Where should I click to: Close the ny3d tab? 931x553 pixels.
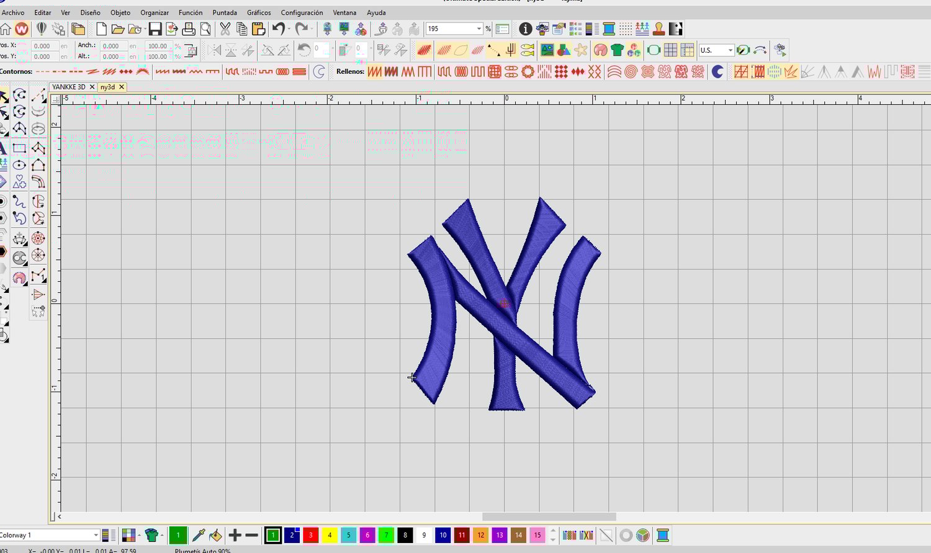(122, 87)
